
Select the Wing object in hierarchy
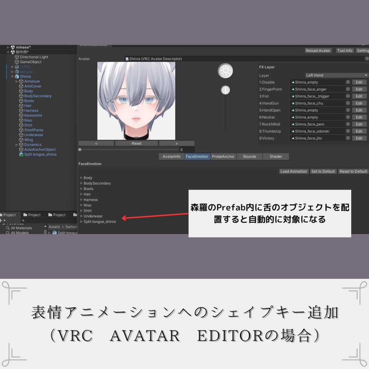pyautogui.click(x=28, y=140)
